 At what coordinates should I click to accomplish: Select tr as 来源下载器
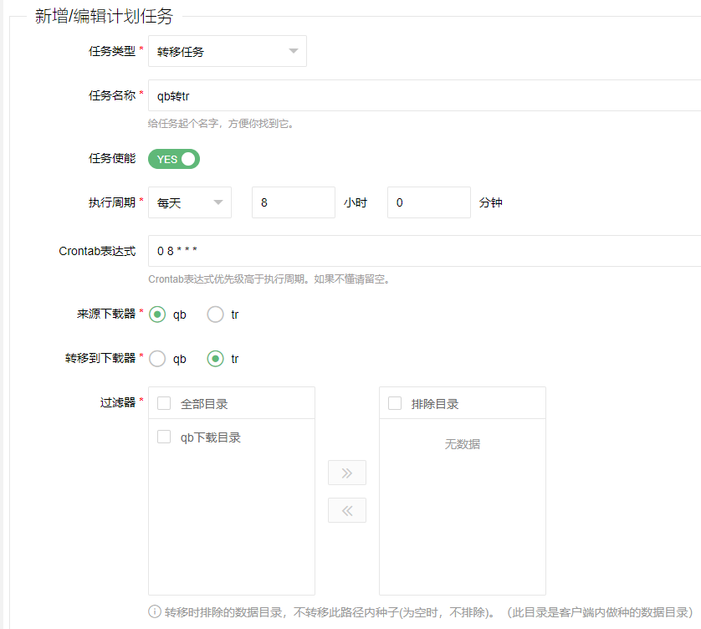point(216,314)
